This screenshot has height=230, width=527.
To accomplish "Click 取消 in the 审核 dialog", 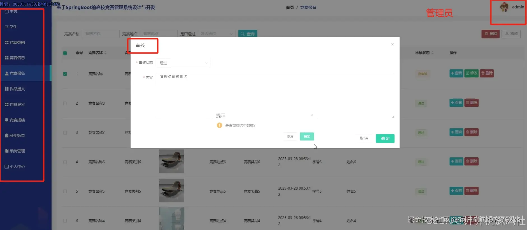I will (x=364, y=138).
